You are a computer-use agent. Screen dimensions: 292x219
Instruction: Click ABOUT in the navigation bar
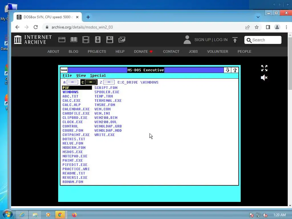tap(53, 52)
